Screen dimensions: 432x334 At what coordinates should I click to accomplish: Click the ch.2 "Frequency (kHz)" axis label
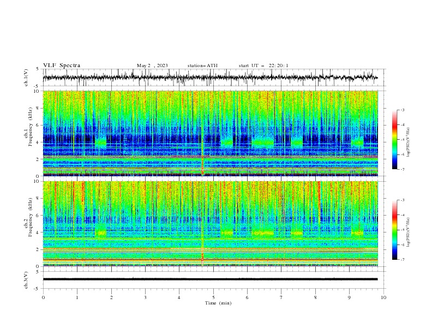(30, 217)
